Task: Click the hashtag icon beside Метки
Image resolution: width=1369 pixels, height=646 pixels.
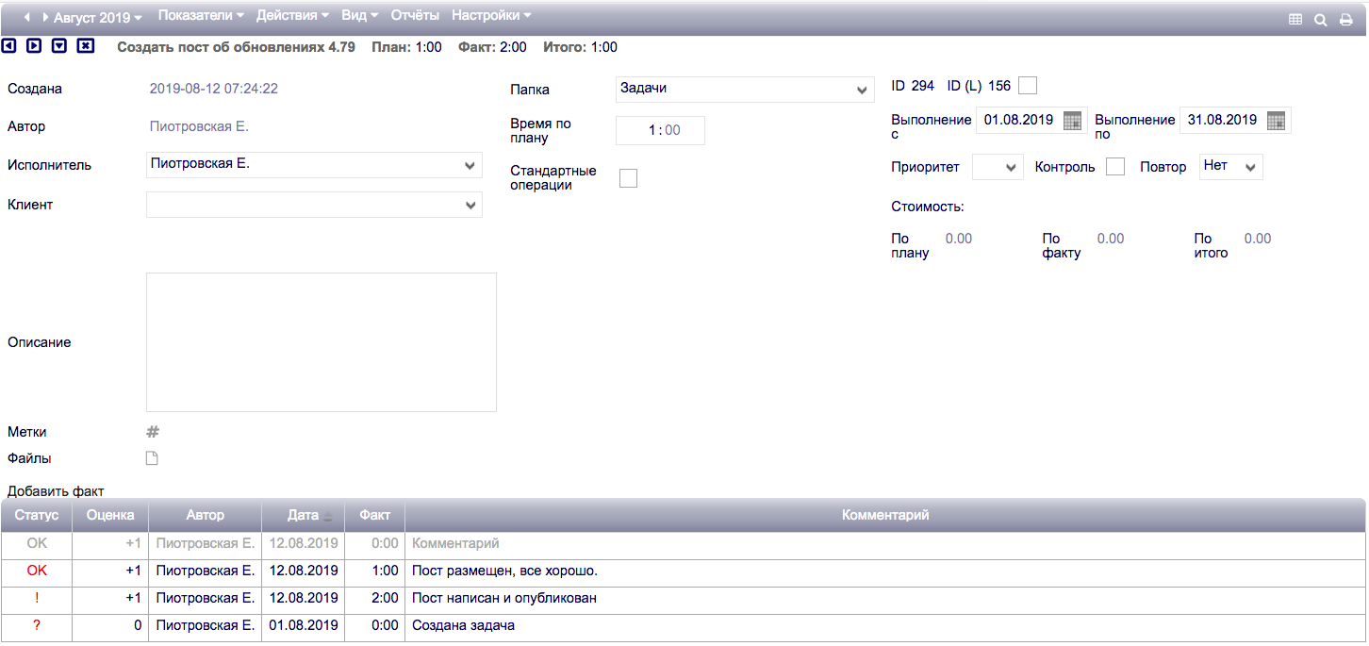Action: (x=153, y=432)
